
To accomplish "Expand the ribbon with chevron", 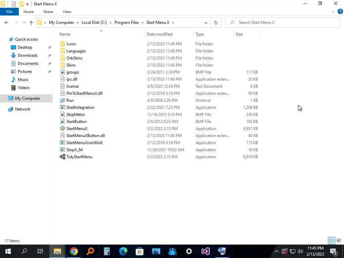I will point(333,12).
